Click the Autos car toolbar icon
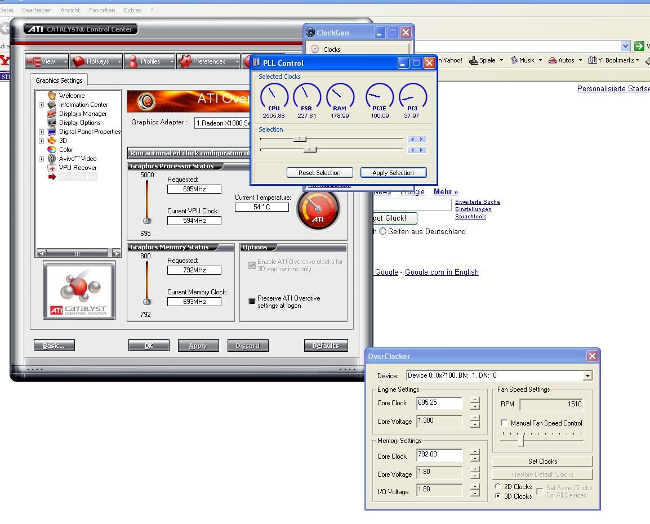Screen dimensions: 650x524 pos(552,60)
